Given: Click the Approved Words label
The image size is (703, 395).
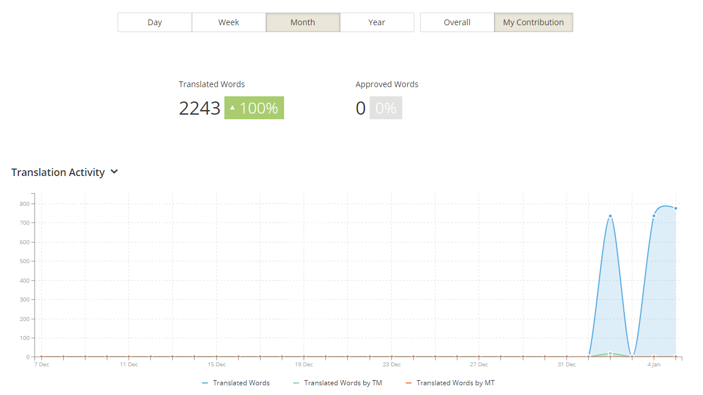Looking at the screenshot, I should (387, 84).
